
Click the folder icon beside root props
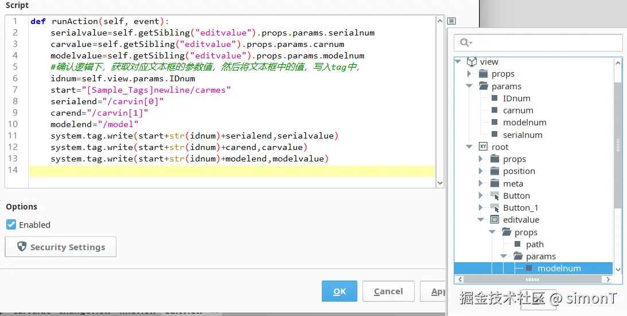click(x=494, y=159)
